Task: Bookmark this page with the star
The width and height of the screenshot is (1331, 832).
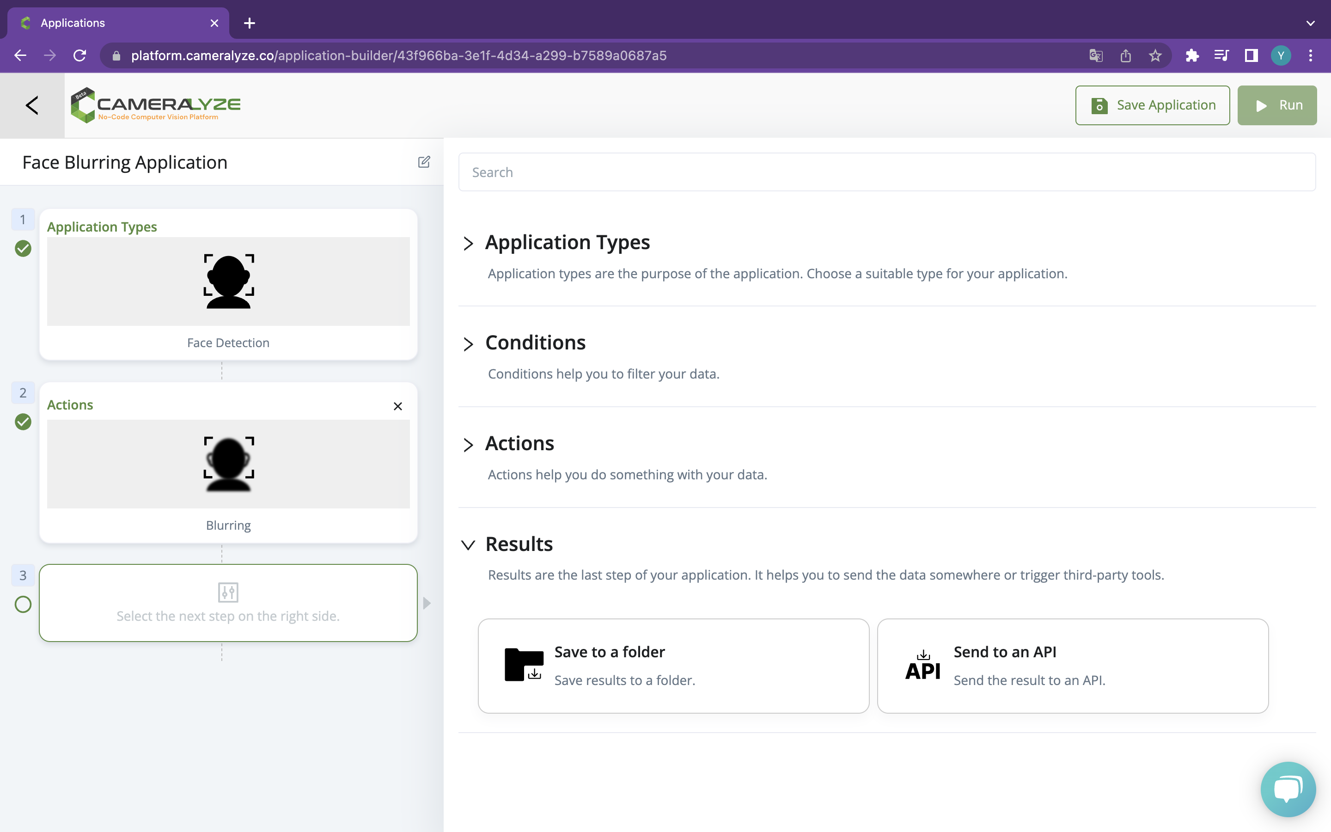Action: pos(1155,55)
